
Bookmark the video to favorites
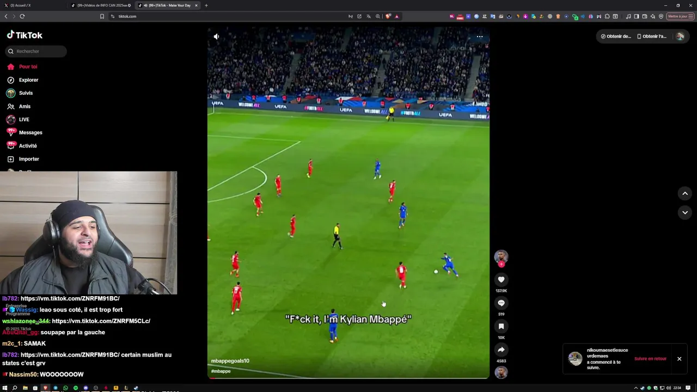(501, 326)
